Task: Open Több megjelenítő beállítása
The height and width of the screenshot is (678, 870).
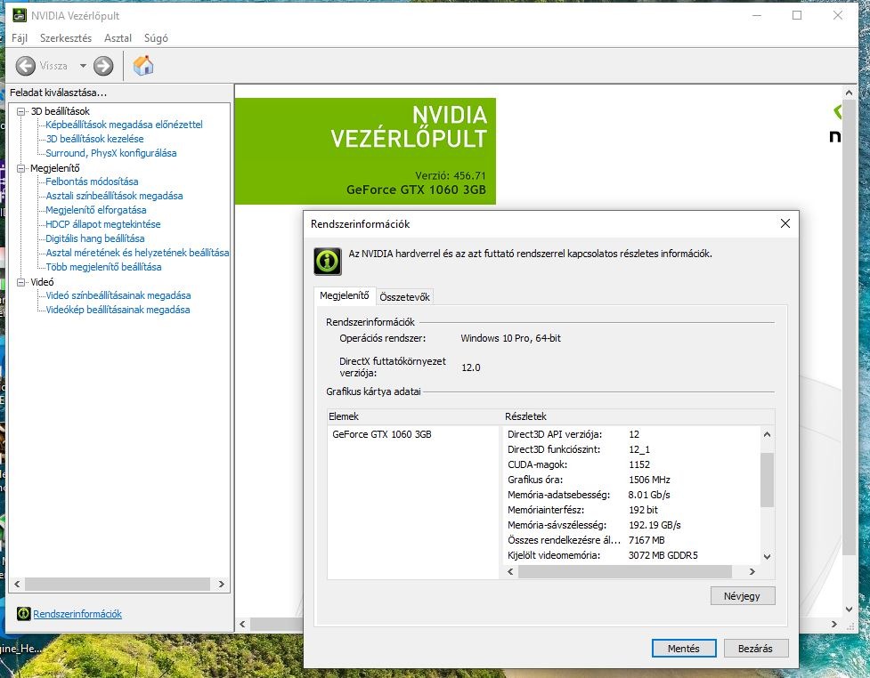Action: (103, 267)
